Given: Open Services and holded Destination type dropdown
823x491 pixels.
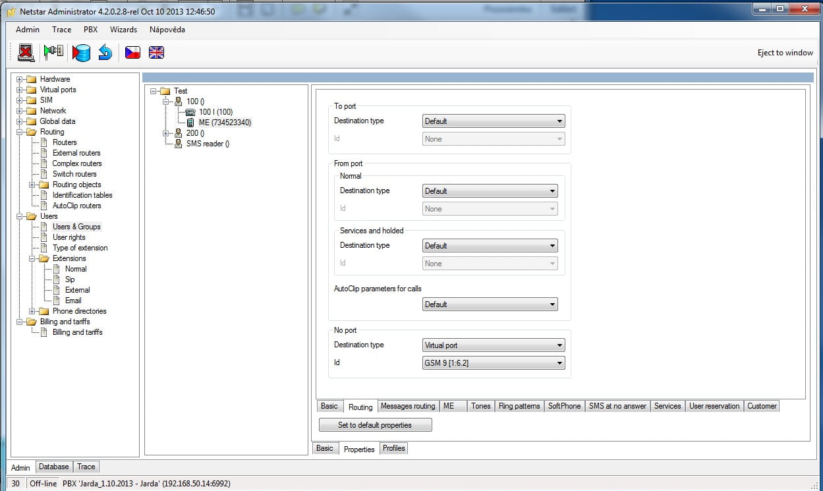Looking at the screenshot, I should coord(490,246).
